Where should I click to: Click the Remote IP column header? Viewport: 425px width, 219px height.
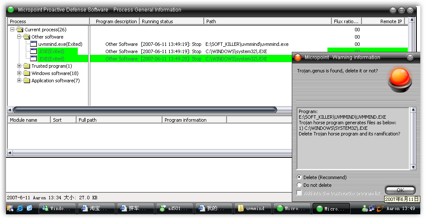pos(383,21)
